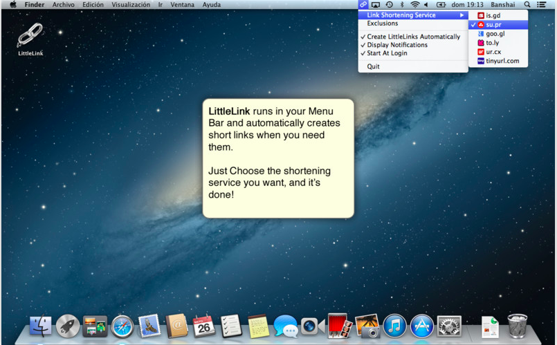Screen dimensions: 557x345
Task: Quit LittleLink from the menu
Action: [413, 66]
